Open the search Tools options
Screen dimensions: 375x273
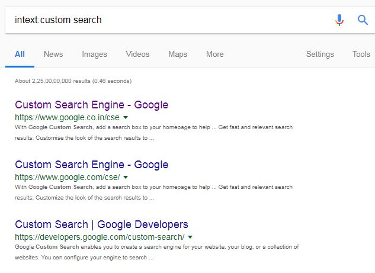pos(361,54)
